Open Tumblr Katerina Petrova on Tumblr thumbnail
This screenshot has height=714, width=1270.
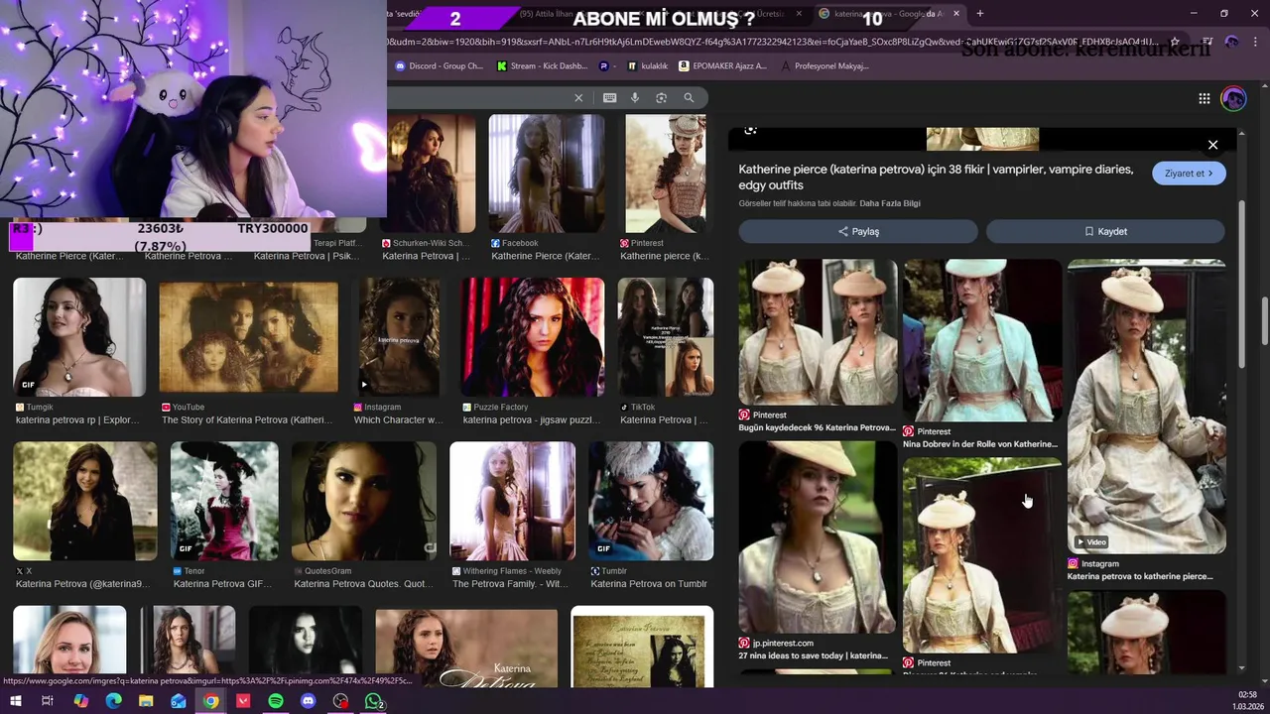click(651, 501)
